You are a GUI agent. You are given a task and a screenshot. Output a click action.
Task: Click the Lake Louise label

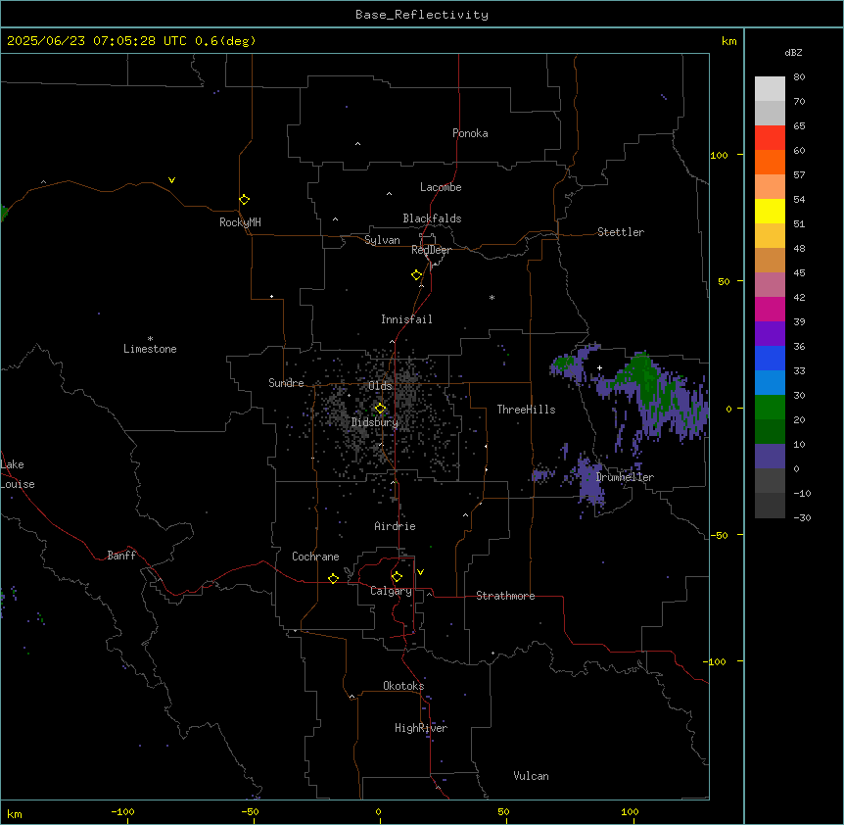tap(18, 474)
